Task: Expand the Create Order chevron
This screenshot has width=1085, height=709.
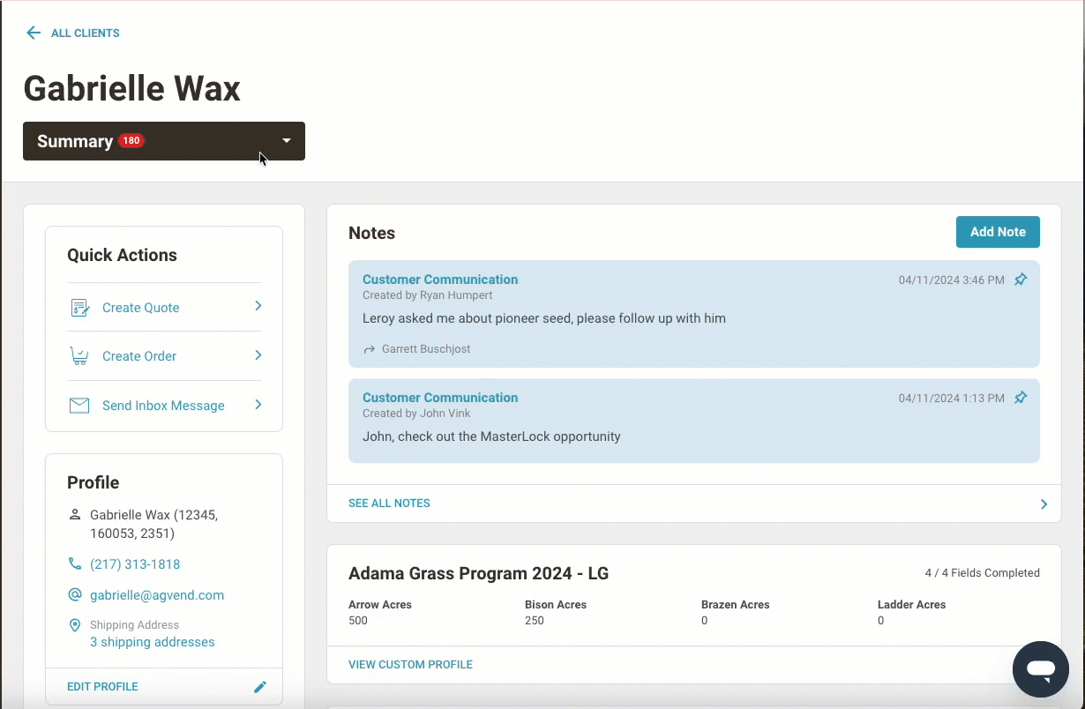Action: coord(258,355)
